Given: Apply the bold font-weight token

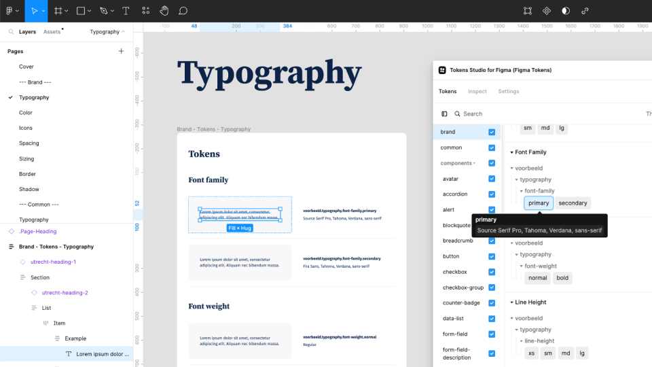Looking at the screenshot, I should pos(562,278).
